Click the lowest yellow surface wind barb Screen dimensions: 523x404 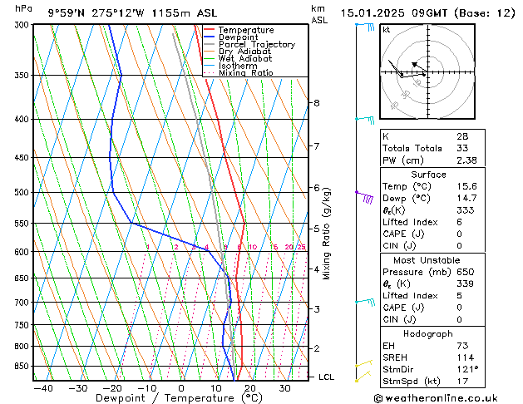[363, 376]
